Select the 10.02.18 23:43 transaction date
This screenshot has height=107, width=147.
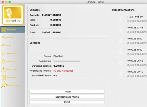pyautogui.click(x=135, y=28)
